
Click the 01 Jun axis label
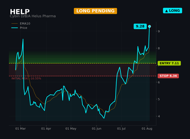97,129
